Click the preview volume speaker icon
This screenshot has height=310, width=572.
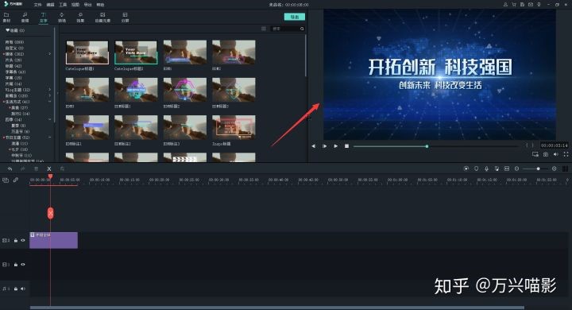point(555,154)
